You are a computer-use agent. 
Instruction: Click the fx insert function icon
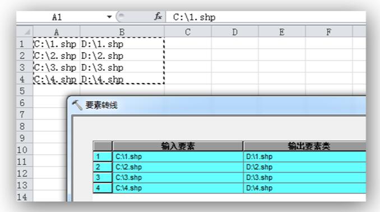click(x=158, y=17)
